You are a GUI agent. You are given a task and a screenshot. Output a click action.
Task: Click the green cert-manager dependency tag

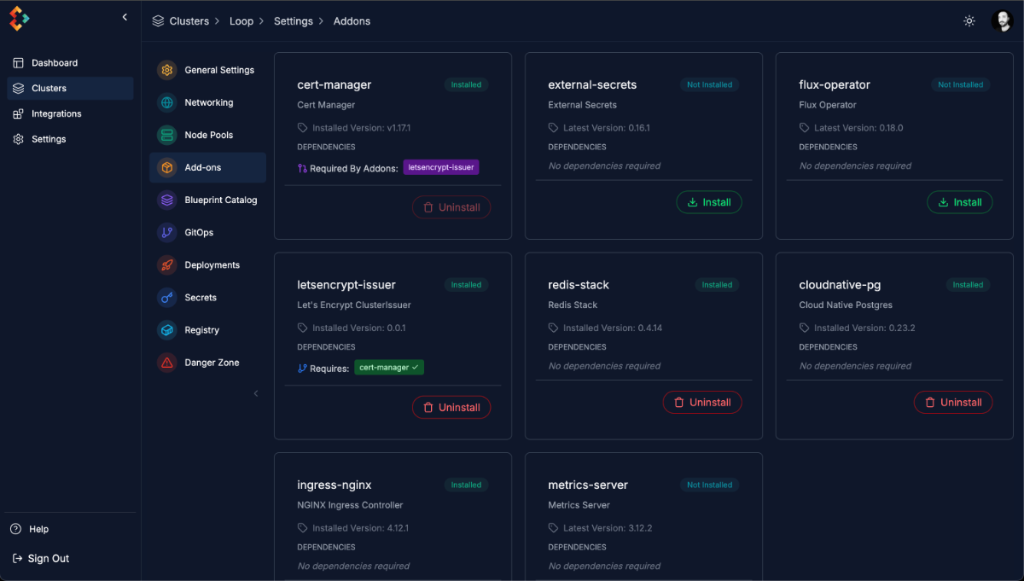[x=389, y=368]
